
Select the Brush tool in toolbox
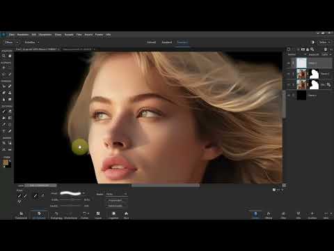[x=3, y=112]
